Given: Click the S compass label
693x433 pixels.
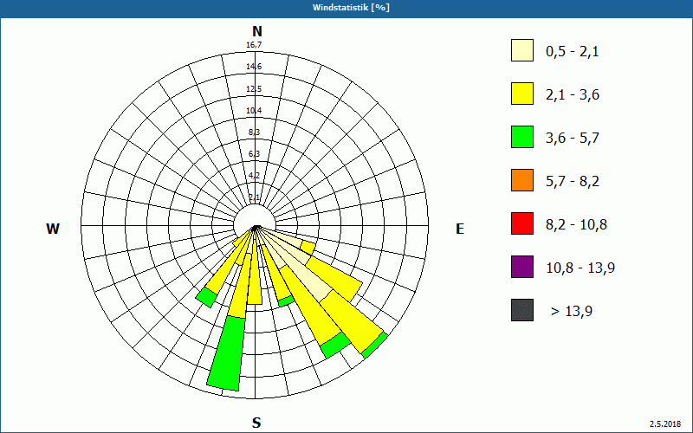Looking at the screenshot, I should 256,423.
